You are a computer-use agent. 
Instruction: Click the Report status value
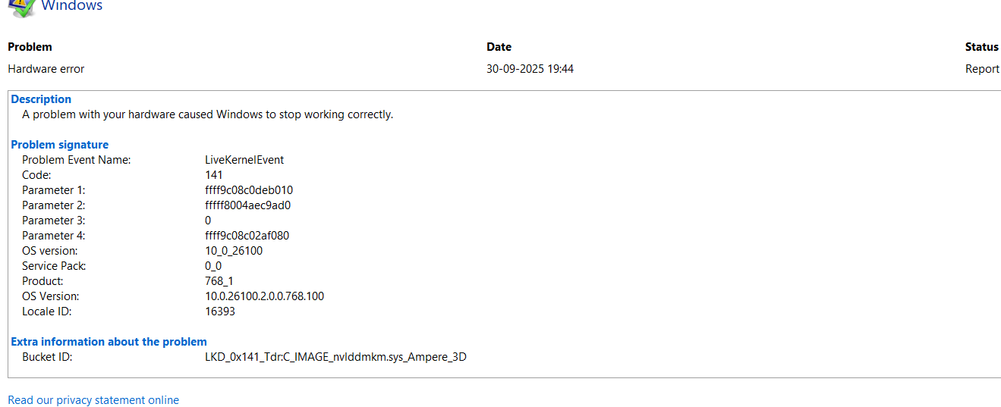tap(982, 69)
